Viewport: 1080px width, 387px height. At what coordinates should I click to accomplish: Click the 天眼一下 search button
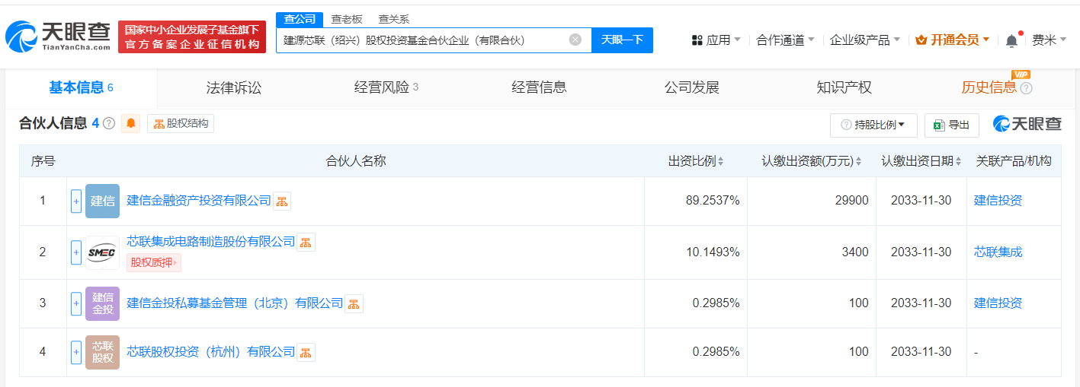(x=622, y=40)
